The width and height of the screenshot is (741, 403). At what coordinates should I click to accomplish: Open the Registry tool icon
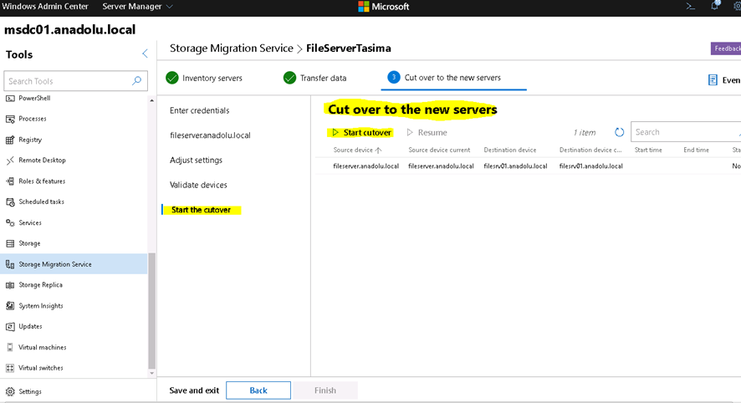point(10,140)
